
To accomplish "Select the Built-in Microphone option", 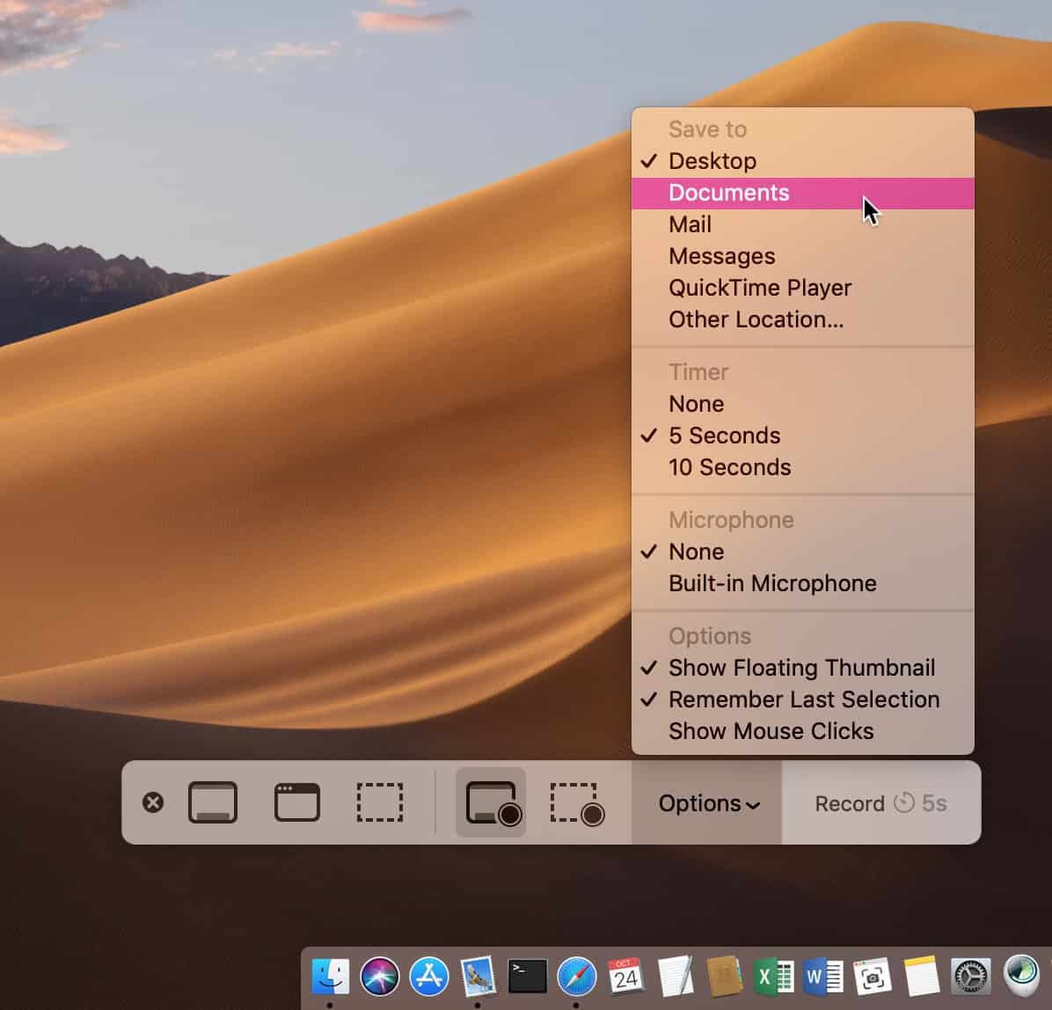I will point(803,583).
